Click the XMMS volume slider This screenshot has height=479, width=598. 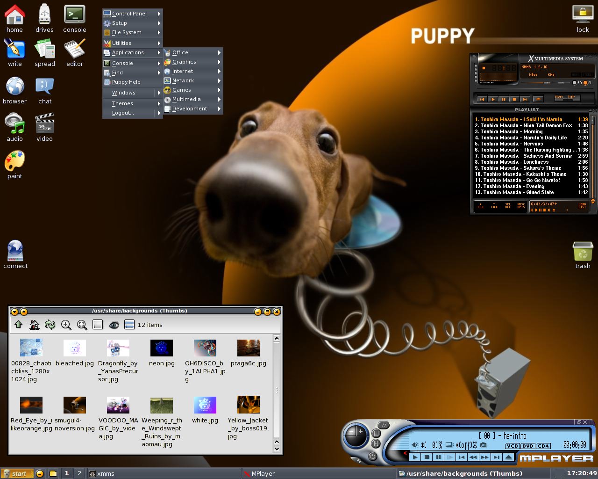pyautogui.click(x=536, y=83)
